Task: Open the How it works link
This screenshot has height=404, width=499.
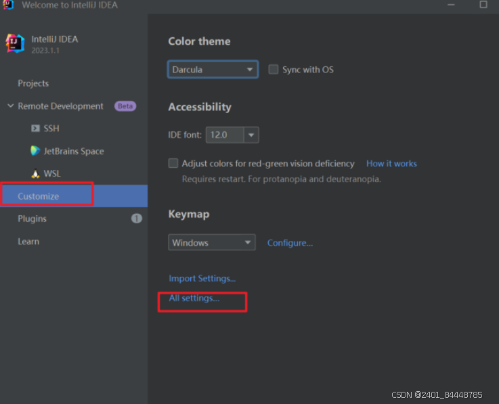Action: point(391,164)
